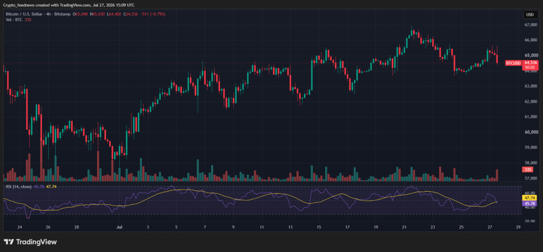Image resolution: width=543 pixels, height=252 pixels.
Task: Select the Bitcoin / U.S. Dollar symbol title
Action: point(23,14)
